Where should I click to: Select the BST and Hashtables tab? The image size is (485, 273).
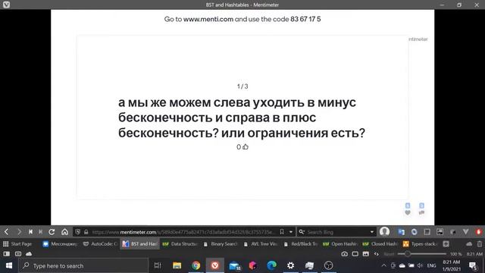[x=139, y=244]
